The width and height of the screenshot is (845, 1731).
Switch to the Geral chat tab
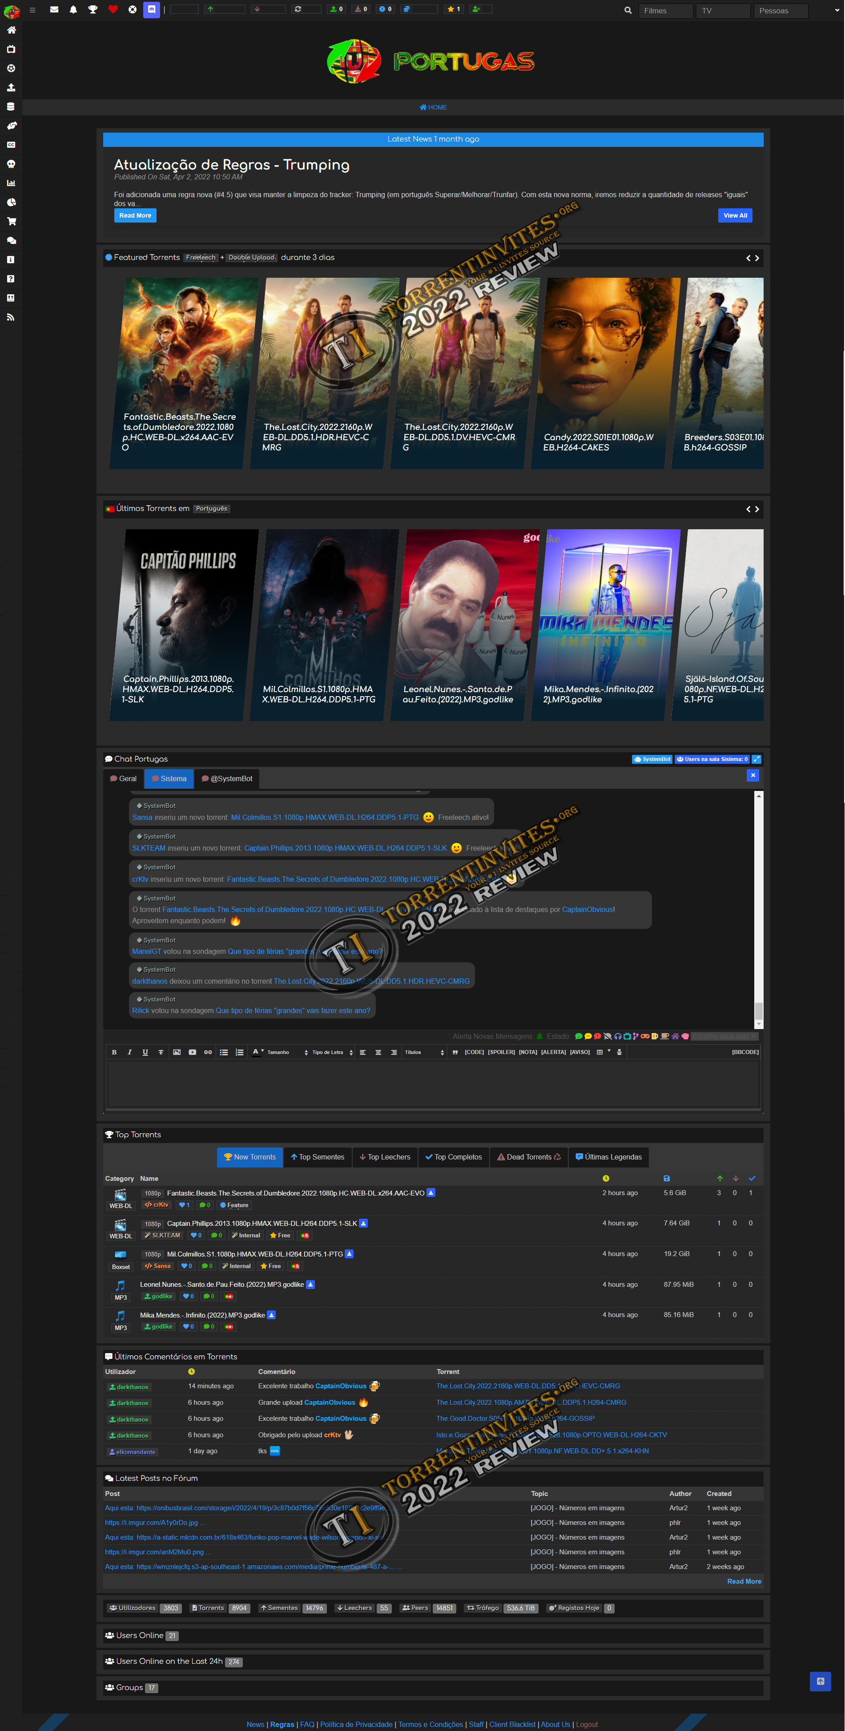point(124,779)
